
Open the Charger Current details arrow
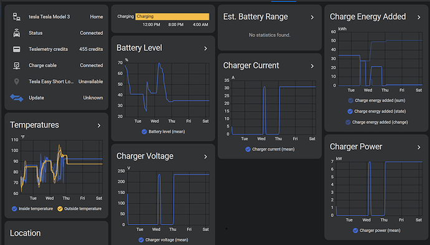coord(312,67)
